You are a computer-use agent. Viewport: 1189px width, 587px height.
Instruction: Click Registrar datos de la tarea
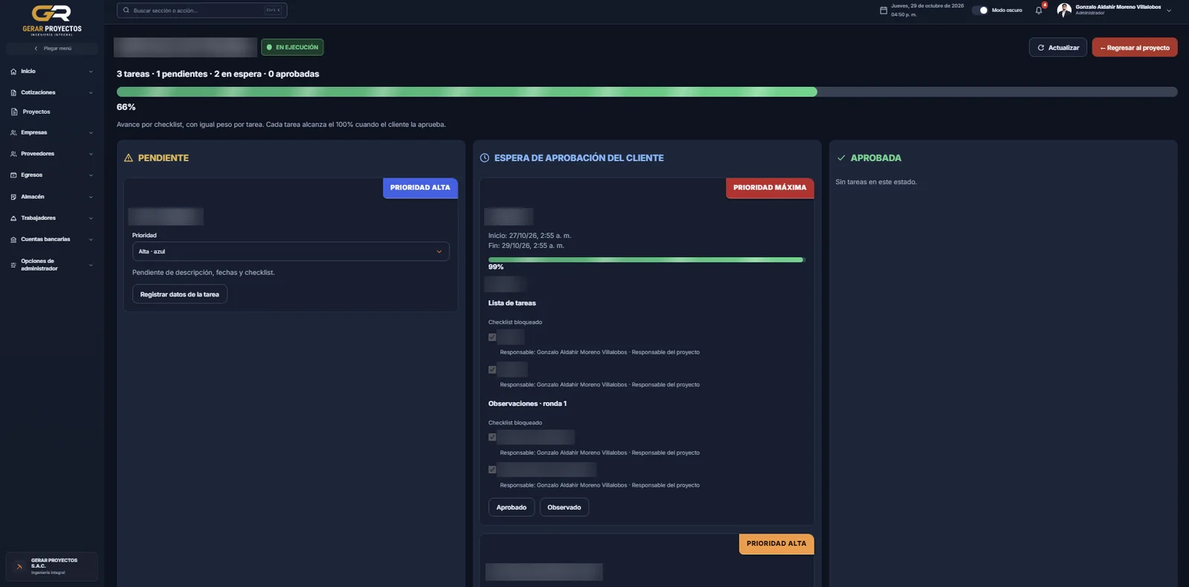[180, 294]
